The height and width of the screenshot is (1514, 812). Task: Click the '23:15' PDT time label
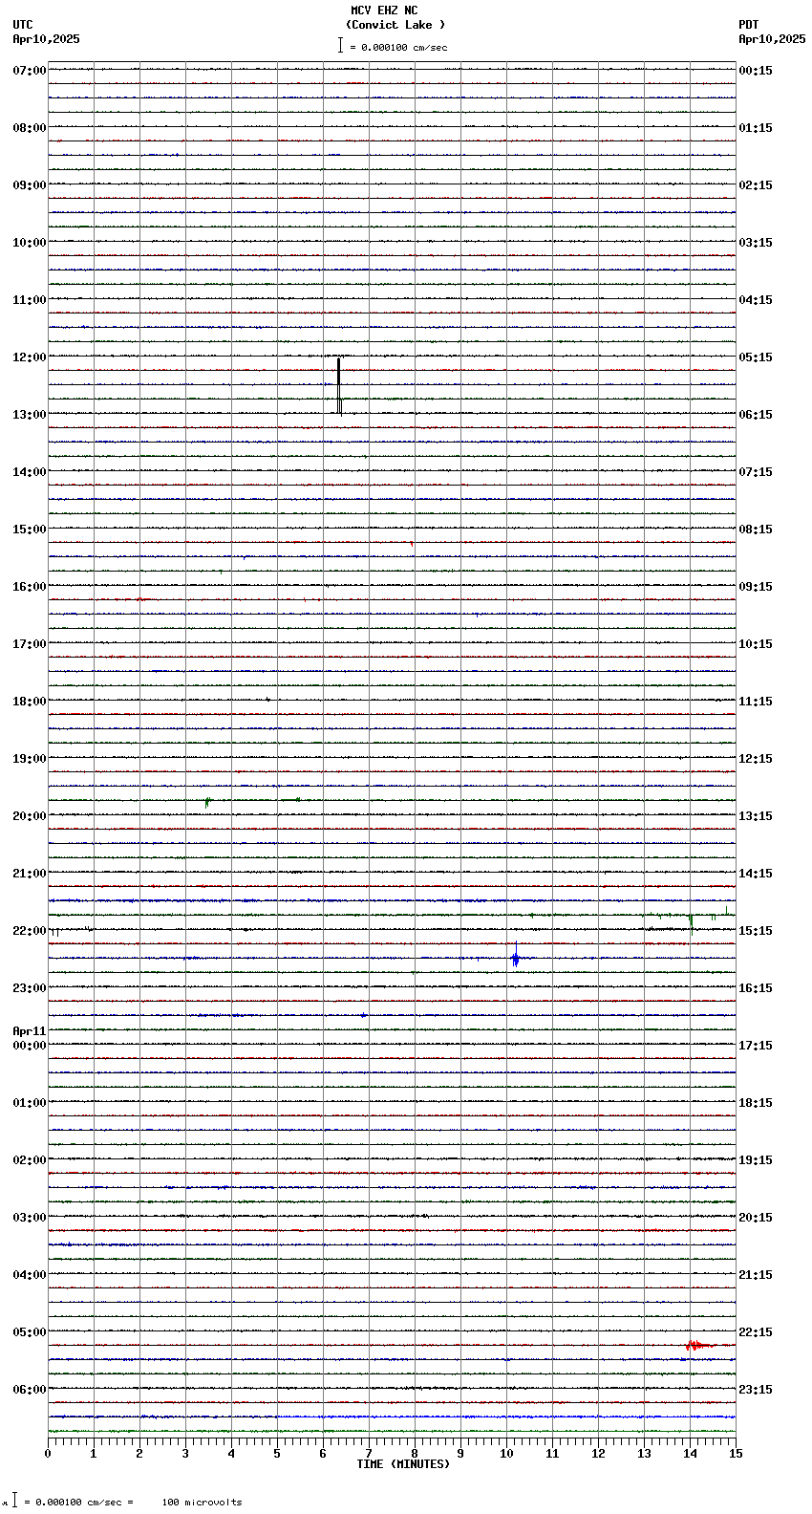(x=756, y=1390)
